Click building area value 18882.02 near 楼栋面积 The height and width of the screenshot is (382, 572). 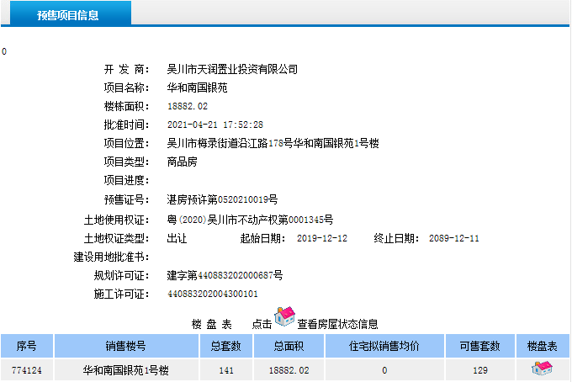188,106
